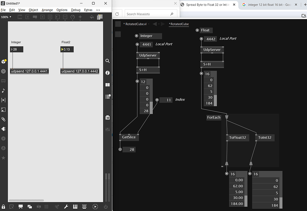Click the piano keys icon in Max bottom bar

click(x=75, y=206)
